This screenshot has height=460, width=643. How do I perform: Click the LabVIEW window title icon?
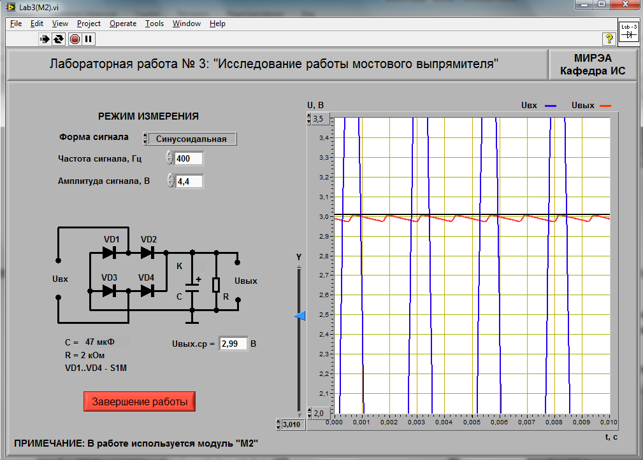pyautogui.click(x=11, y=7)
